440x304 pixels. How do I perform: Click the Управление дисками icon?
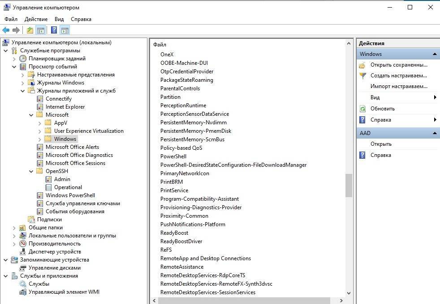[x=23, y=268]
